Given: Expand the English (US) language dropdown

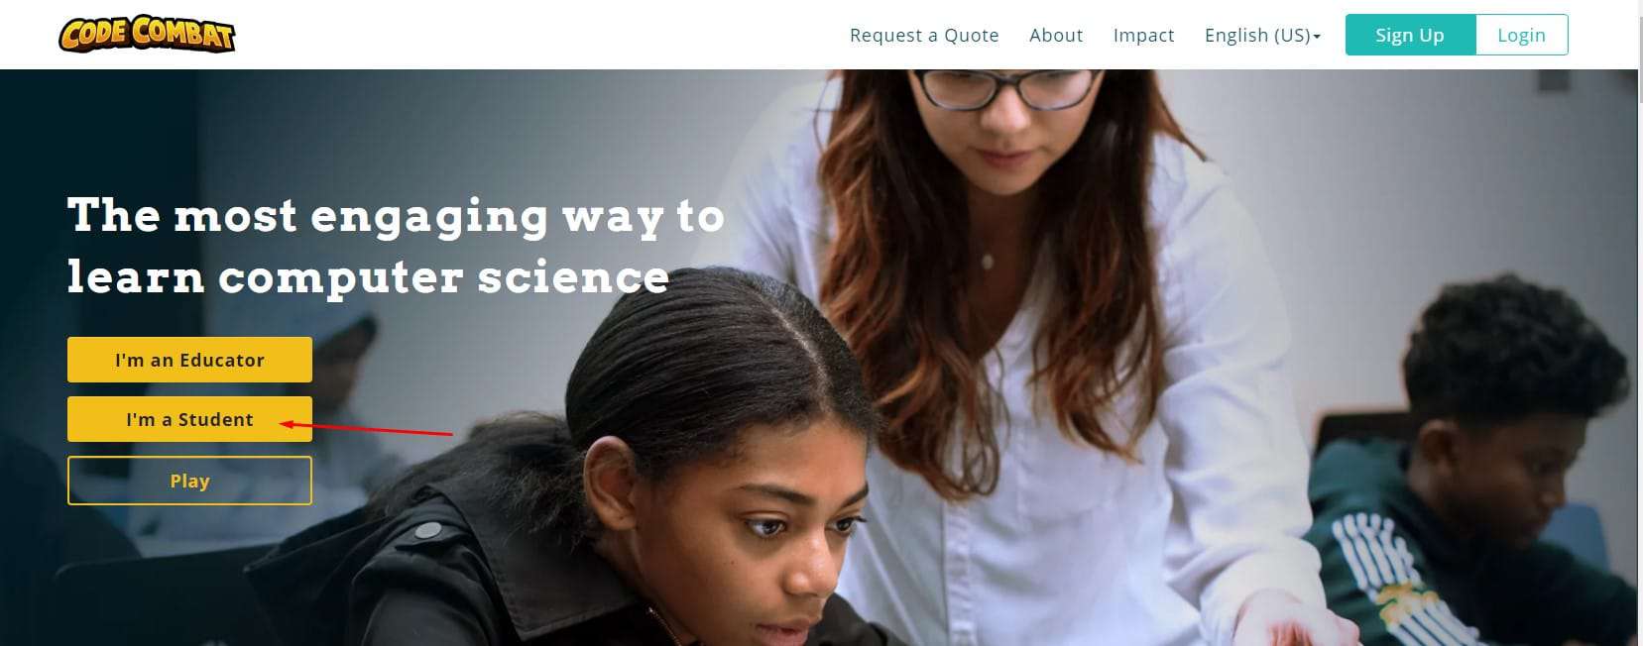Looking at the screenshot, I should point(1262,35).
